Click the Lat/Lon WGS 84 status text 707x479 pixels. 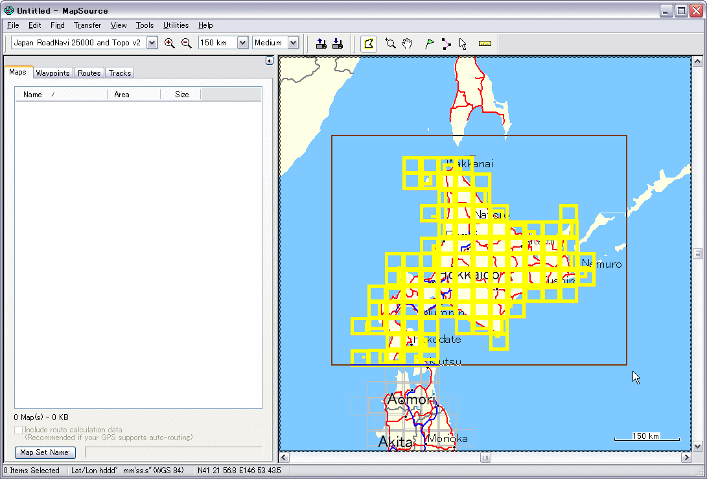point(128,471)
